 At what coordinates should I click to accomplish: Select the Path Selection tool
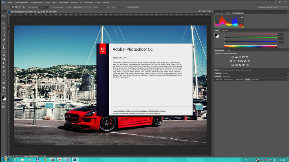pyautogui.click(x=4, y=79)
